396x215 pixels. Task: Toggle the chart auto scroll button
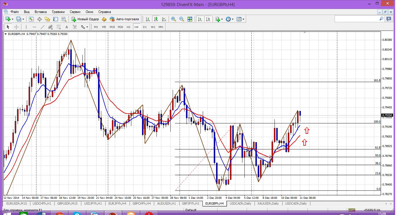(200, 19)
